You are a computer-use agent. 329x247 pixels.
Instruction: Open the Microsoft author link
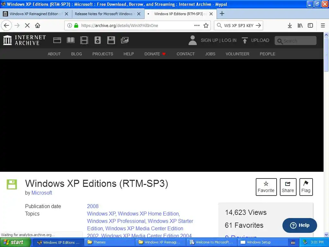[x=42, y=193]
